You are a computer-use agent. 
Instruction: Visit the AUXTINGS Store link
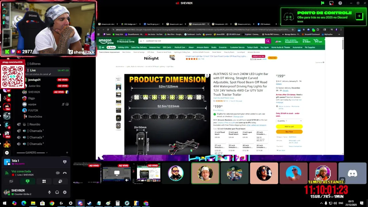pyautogui.click(x=224, y=98)
